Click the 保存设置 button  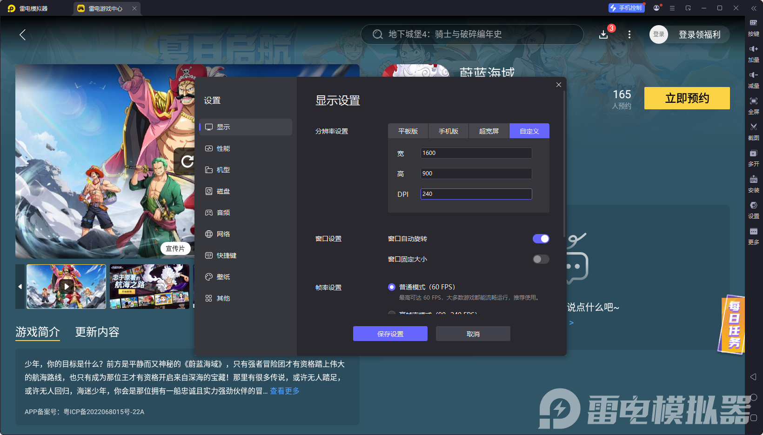coord(390,334)
